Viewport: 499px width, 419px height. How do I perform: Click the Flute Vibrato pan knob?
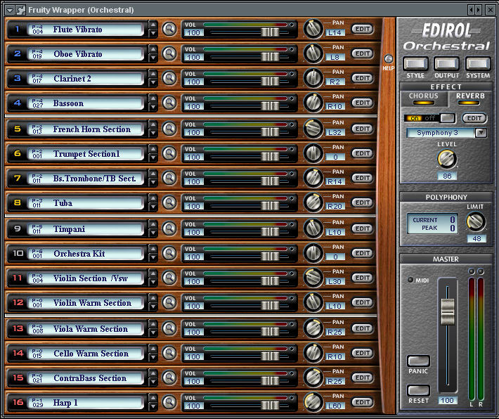[x=313, y=29]
